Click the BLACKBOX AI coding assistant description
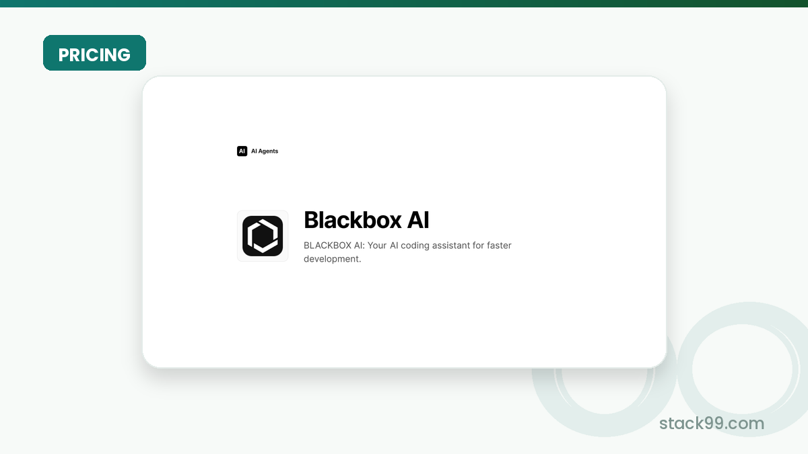This screenshot has width=808, height=454. point(407,252)
